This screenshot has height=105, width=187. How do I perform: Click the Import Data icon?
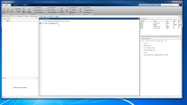click(24, 8)
